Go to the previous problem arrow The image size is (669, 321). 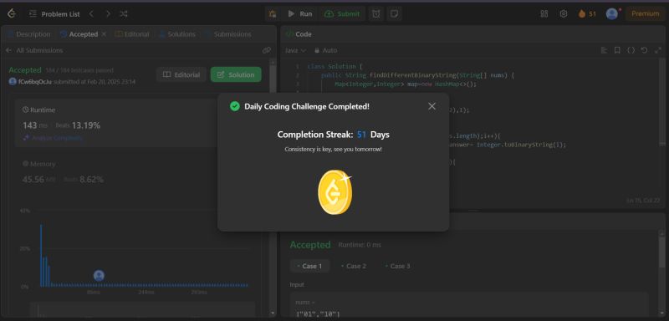coord(91,13)
